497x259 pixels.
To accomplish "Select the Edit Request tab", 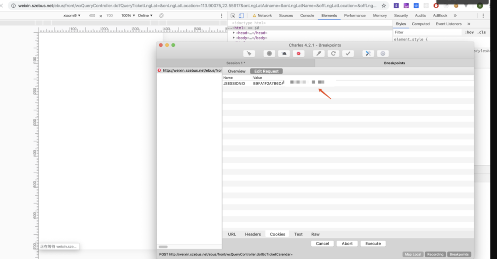I will (266, 71).
